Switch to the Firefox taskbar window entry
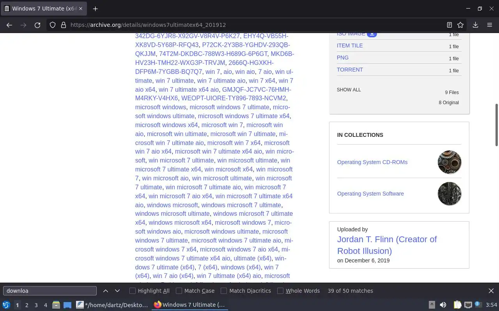The height and width of the screenshot is (311, 499). [190, 305]
